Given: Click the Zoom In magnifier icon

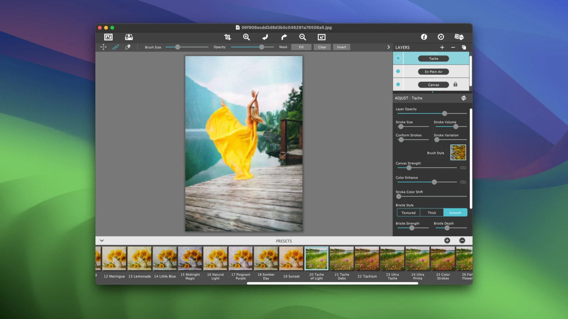Looking at the screenshot, I should (x=246, y=37).
